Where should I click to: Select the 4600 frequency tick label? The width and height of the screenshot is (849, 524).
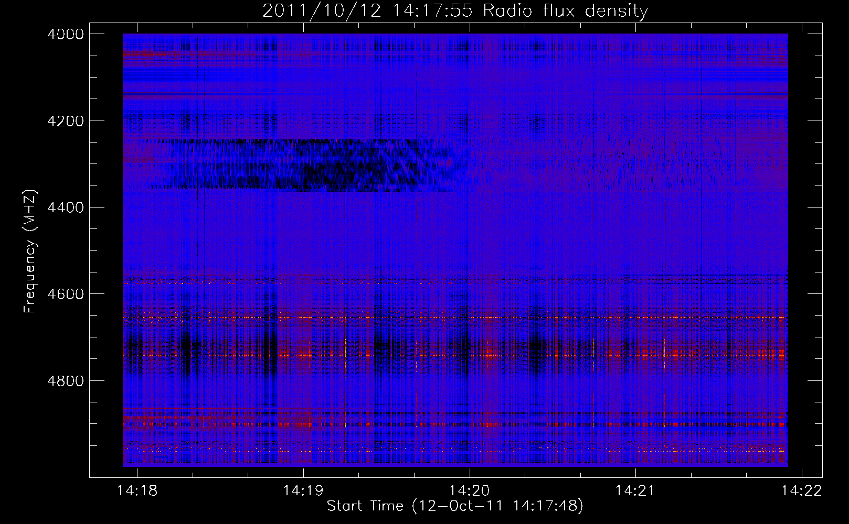[x=65, y=294]
